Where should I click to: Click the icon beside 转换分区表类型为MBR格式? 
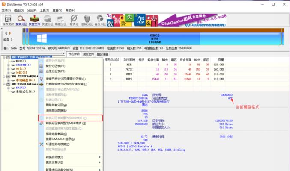pyautogui.click(x=41, y=123)
